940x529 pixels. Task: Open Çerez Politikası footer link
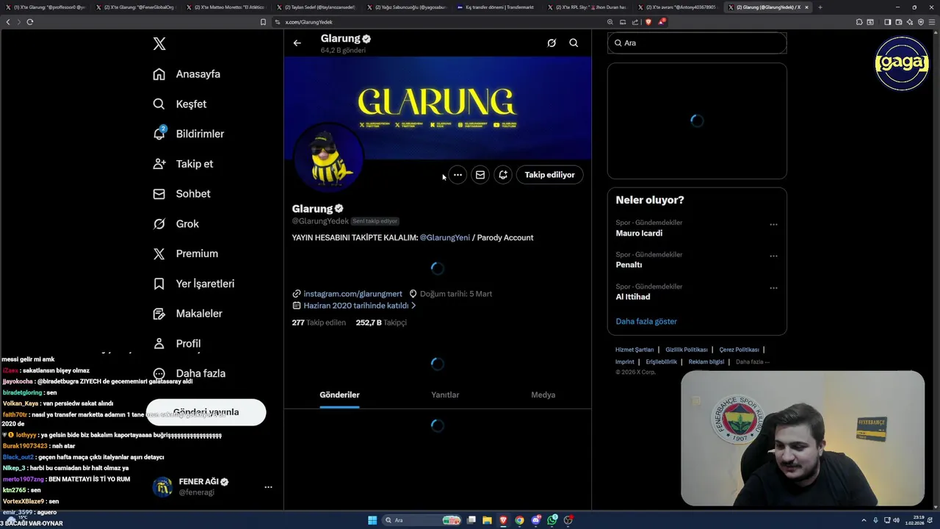[x=739, y=350]
